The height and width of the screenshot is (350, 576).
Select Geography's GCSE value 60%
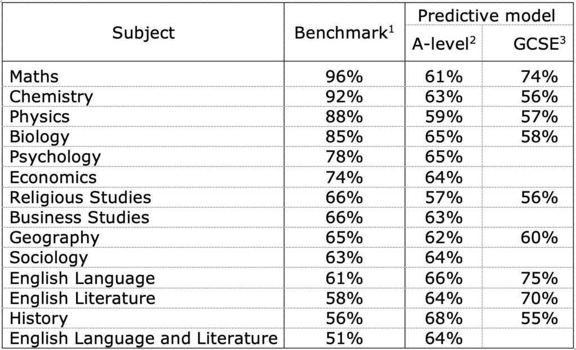point(539,237)
